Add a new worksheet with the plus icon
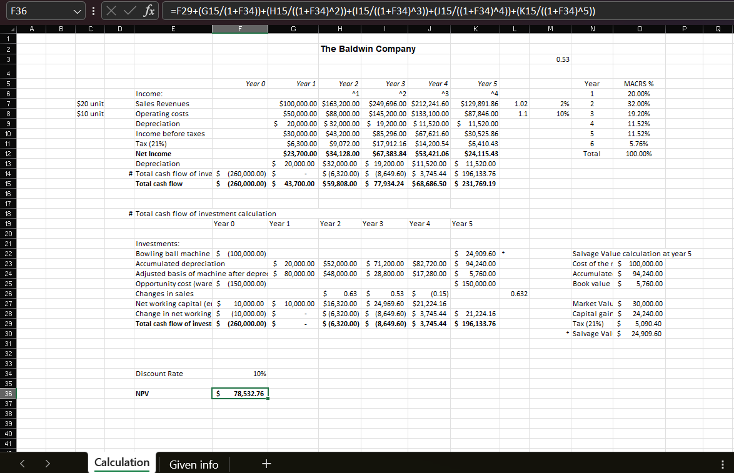Screen dimensions: 734x473 pyautogui.click(x=266, y=464)
